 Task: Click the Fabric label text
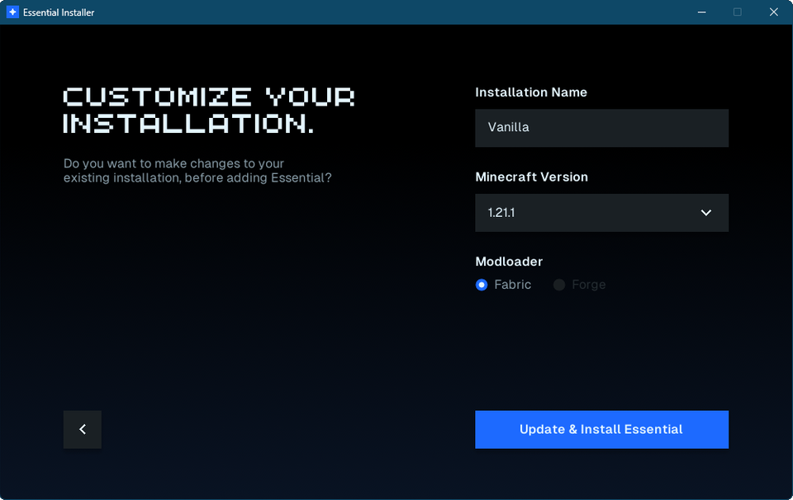click(x=512, y=285)
